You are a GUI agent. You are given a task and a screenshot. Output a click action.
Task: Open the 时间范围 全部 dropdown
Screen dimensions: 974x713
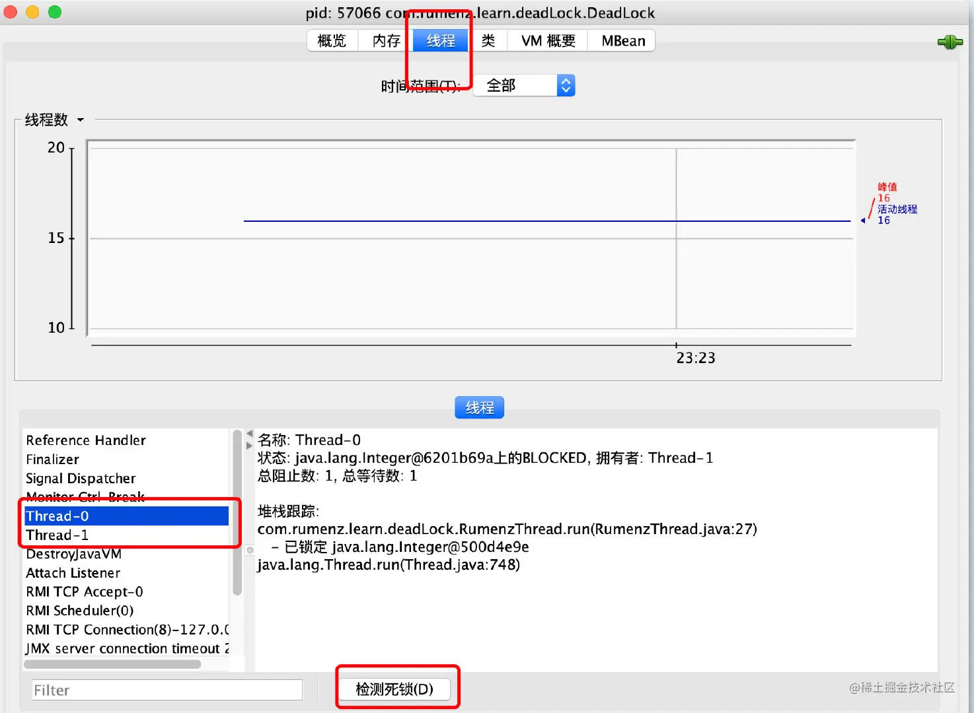coord(525,85)
